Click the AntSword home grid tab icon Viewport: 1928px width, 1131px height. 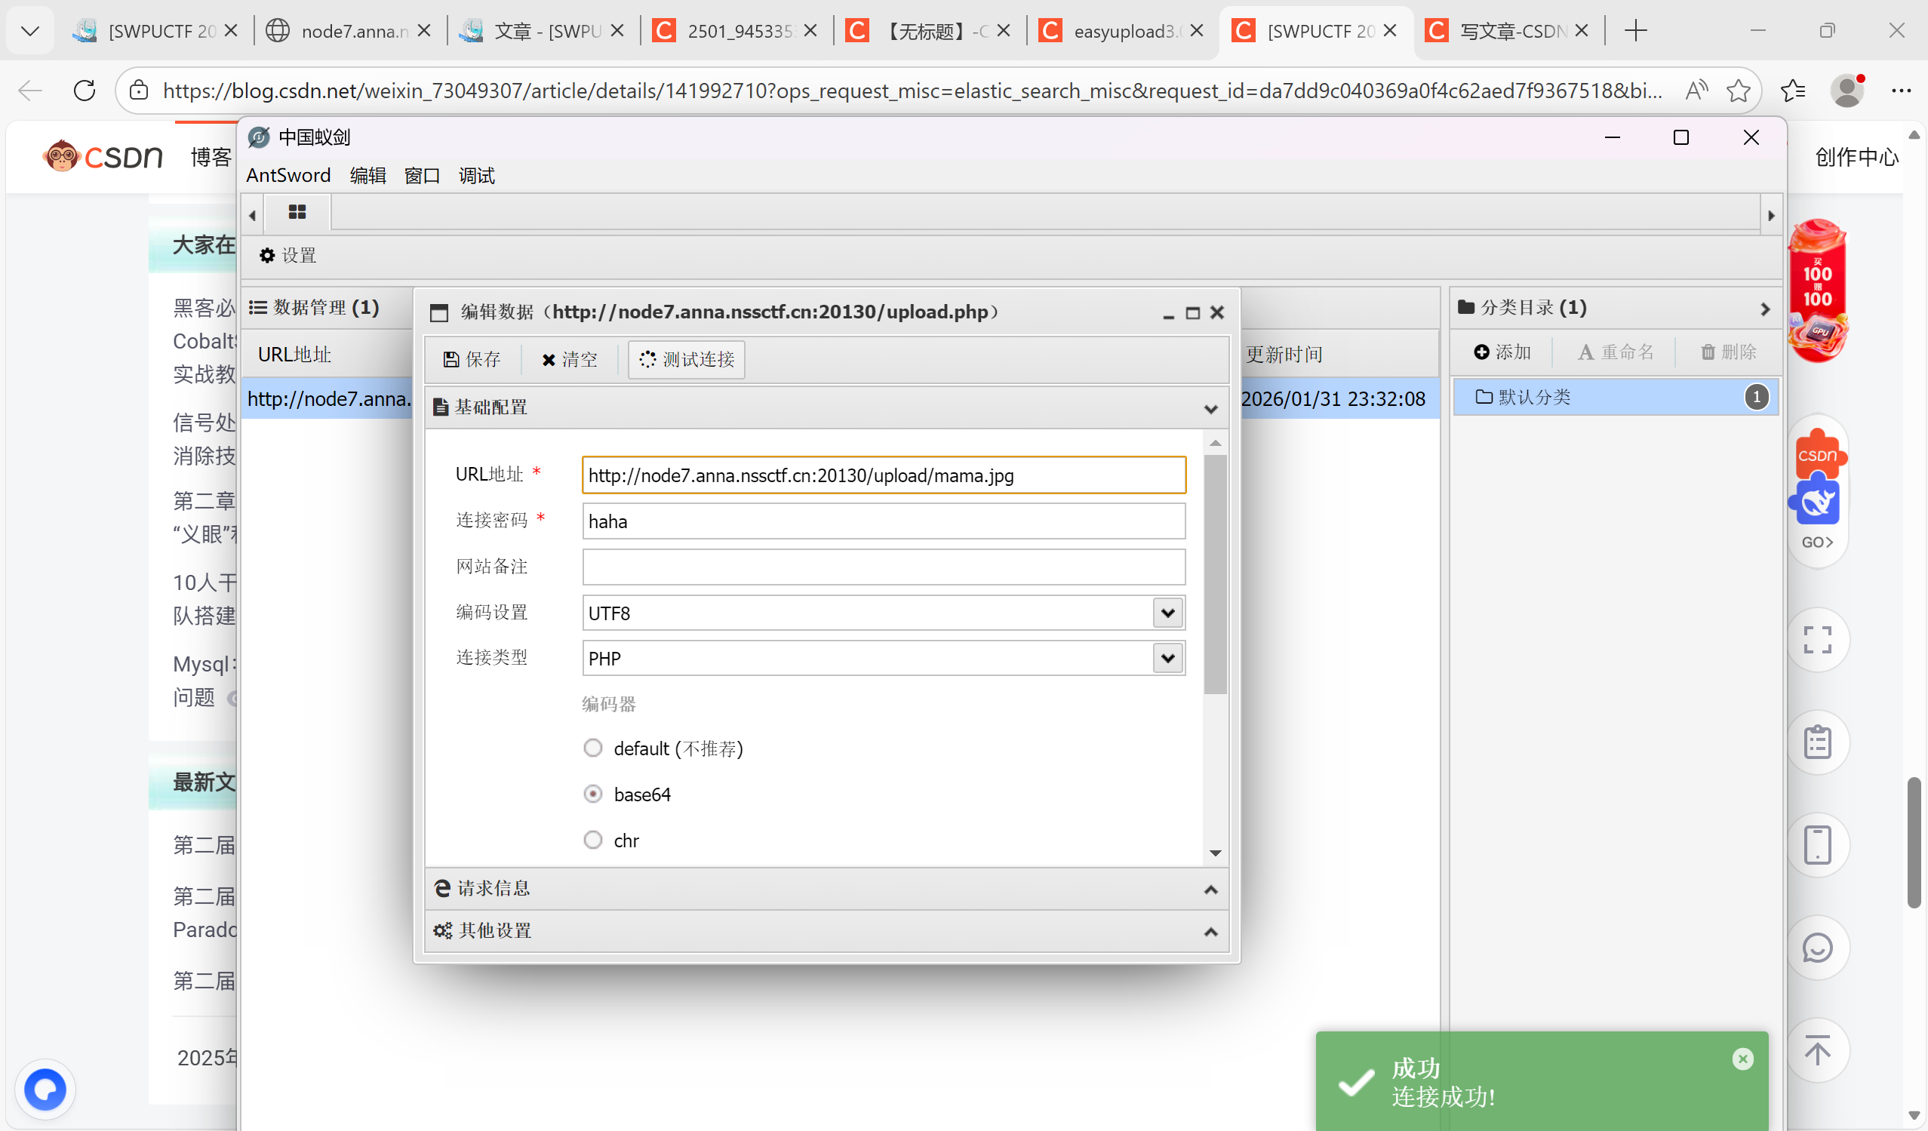297,212
